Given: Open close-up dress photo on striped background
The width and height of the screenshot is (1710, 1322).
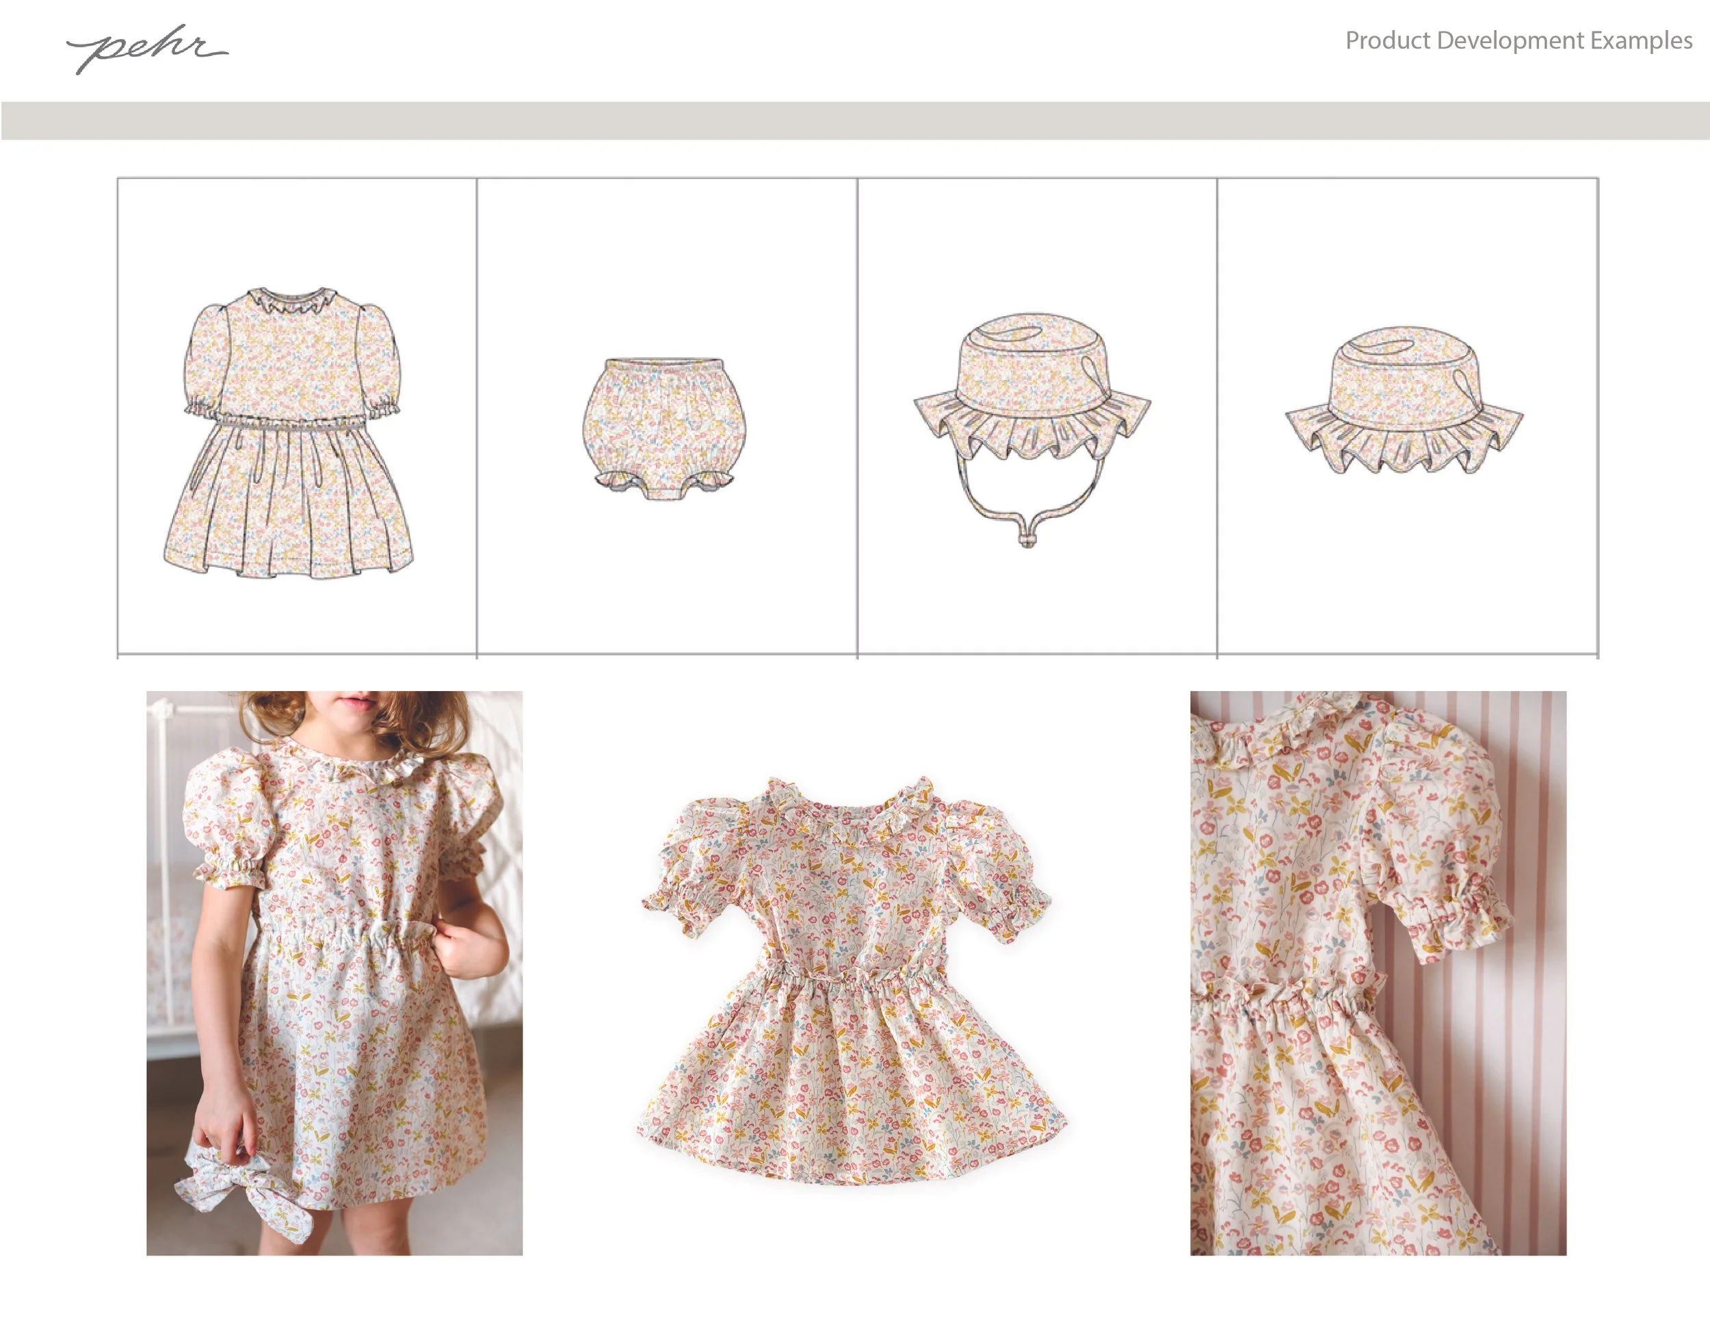Looking at the screenshot, I should tap(1378, 973).
